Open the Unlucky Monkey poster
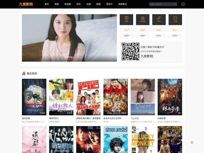The image size is (204, 153). click(143, 139)
